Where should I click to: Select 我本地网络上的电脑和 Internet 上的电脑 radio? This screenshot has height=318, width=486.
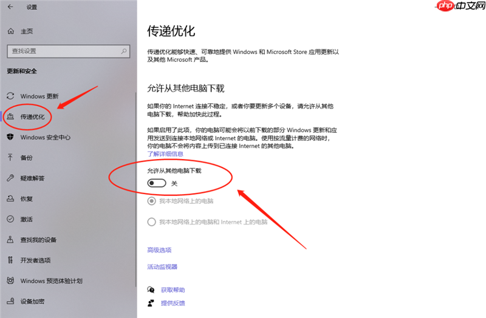151,222
